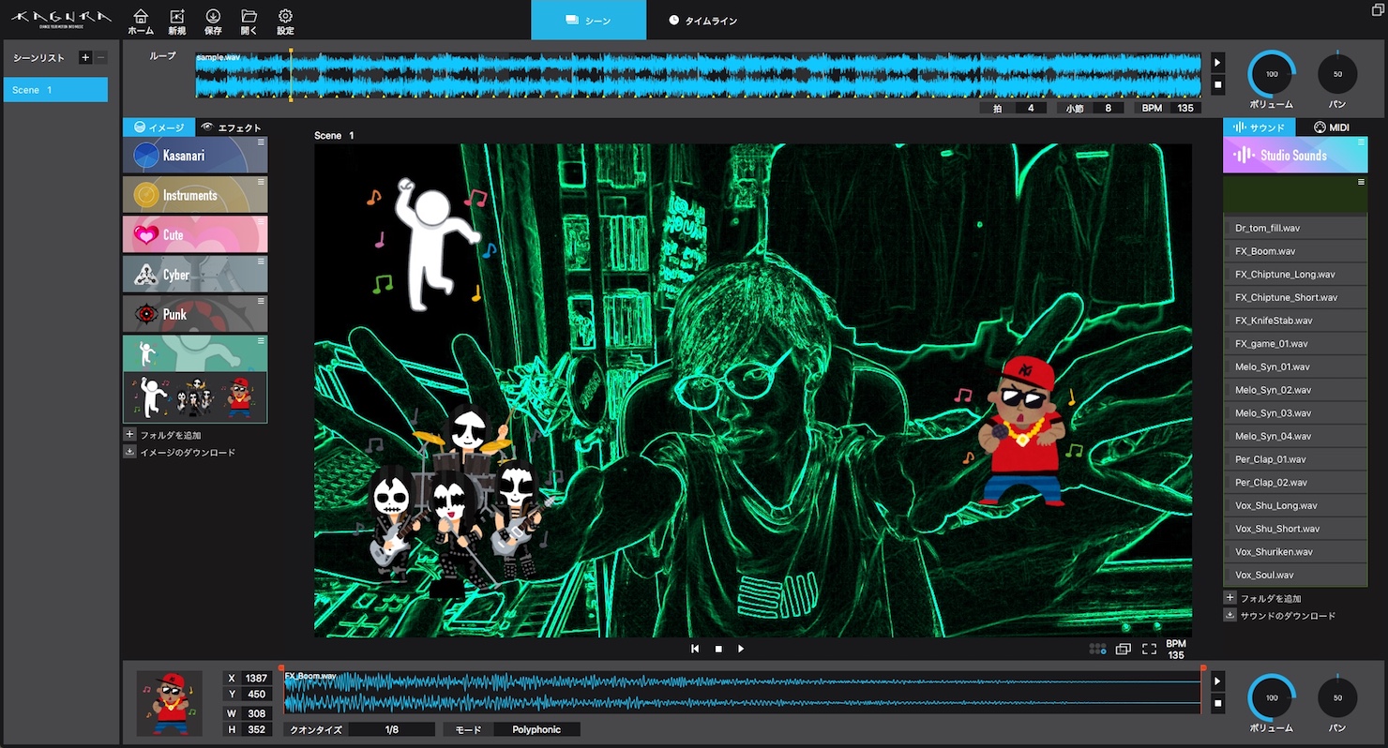Click the dots grid icon below preview

[x=1097, y=649]
